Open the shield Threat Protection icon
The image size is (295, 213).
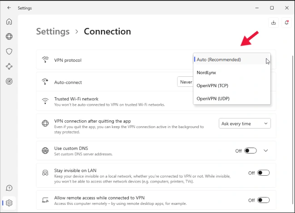(x=9, y=52)
